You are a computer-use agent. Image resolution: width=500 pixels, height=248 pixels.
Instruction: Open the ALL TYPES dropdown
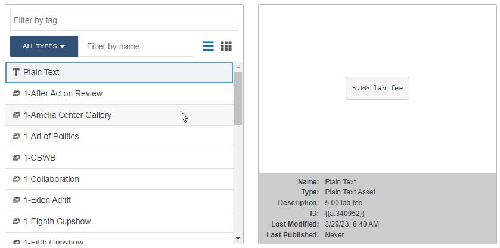(44, 46)
